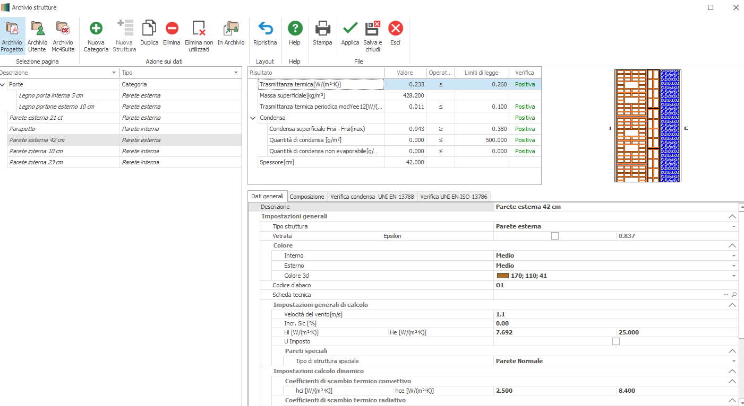Screen dimensions: 744x406
Task: Collapse the Condensa results row
Action: (x=253, y=118)
